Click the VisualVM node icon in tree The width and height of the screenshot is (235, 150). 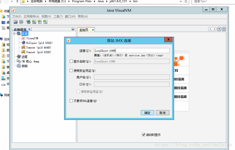23,38
